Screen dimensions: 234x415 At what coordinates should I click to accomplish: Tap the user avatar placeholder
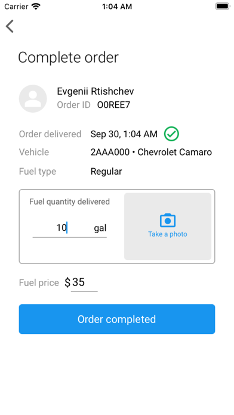(x=33, y=99)
